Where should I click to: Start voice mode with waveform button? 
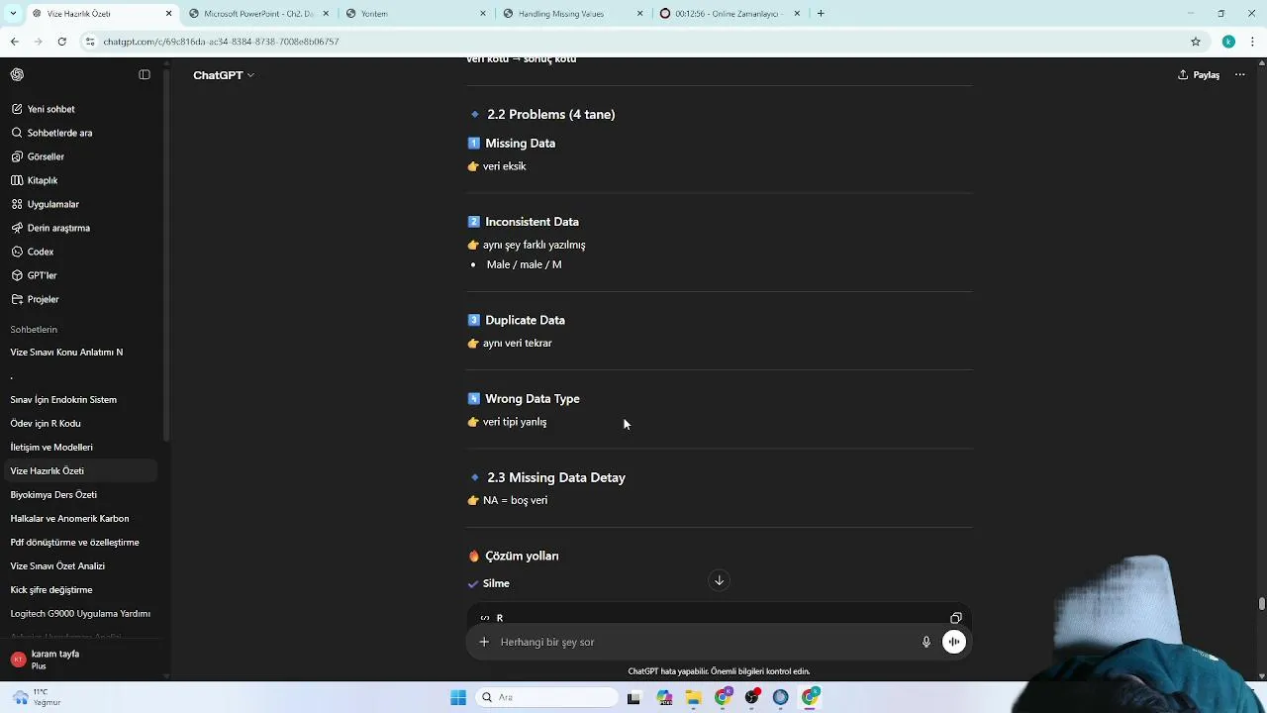click(954, 642)
